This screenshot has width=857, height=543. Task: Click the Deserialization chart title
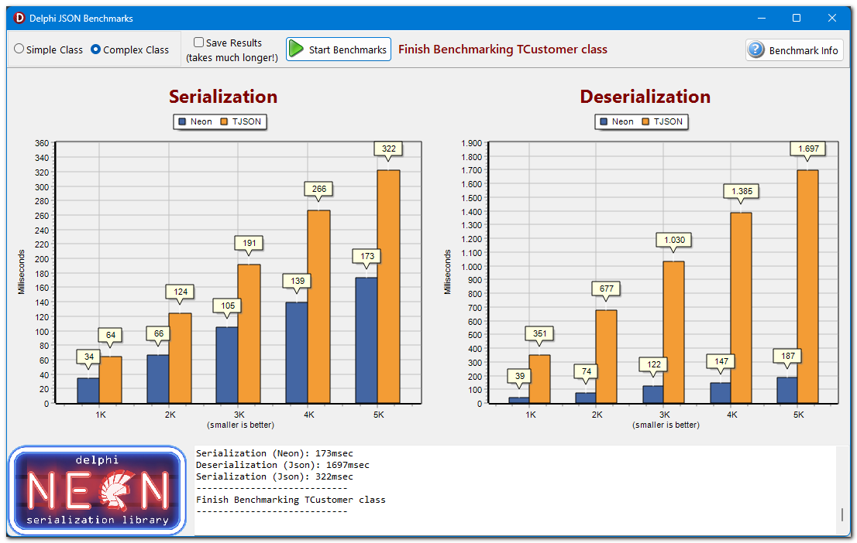click(645, 97)
